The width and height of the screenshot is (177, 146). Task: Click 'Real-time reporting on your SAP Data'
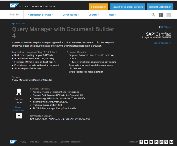pos(34,55)
